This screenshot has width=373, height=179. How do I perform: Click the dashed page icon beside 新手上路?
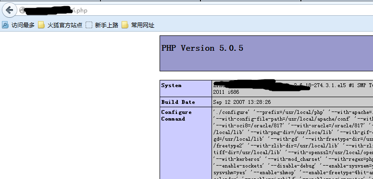89,25
